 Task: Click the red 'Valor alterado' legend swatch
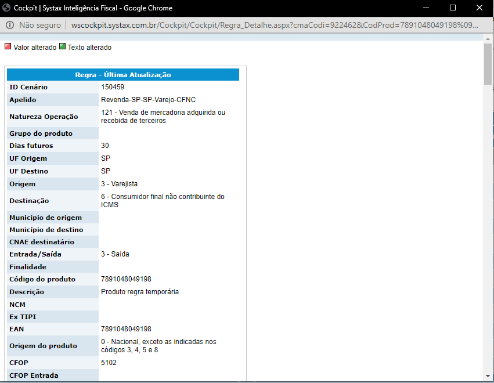click(8, 46)
